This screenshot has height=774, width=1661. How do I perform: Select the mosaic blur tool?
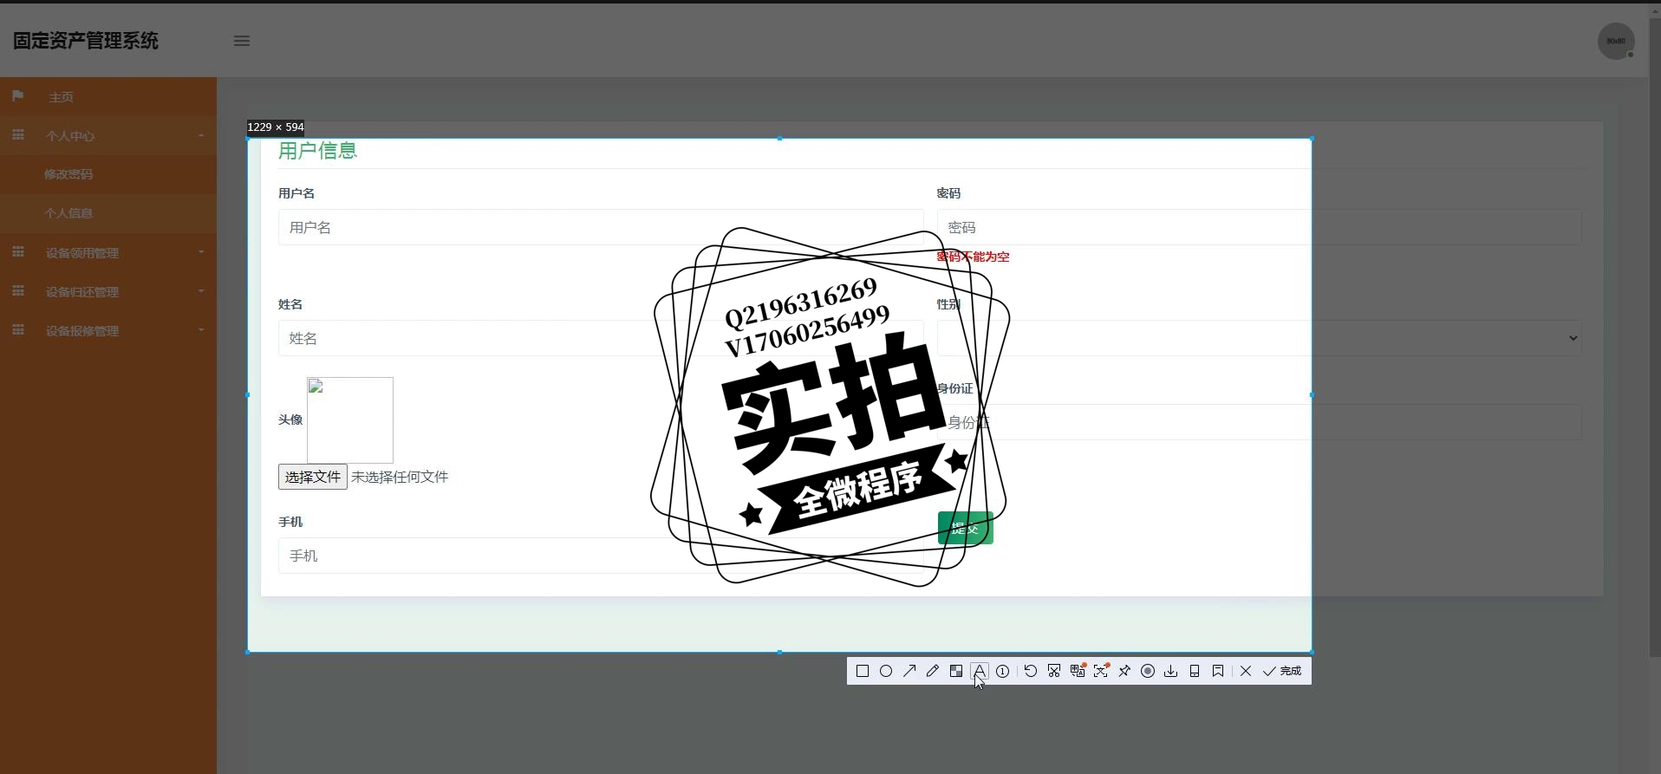956,671
